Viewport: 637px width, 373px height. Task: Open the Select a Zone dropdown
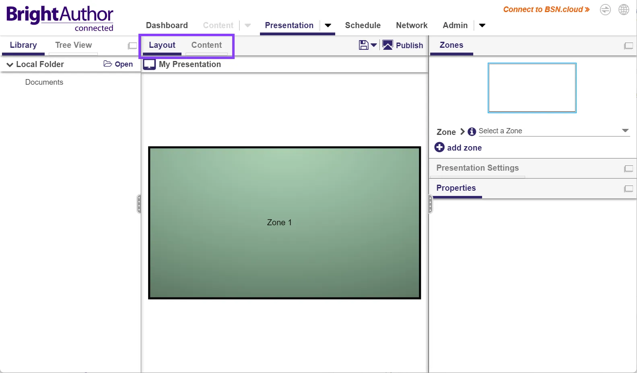554,131
